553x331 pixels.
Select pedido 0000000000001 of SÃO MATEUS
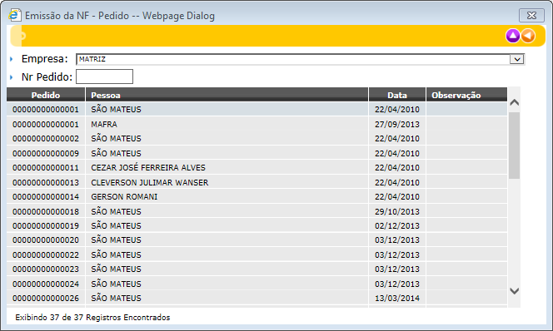(257, 110)
